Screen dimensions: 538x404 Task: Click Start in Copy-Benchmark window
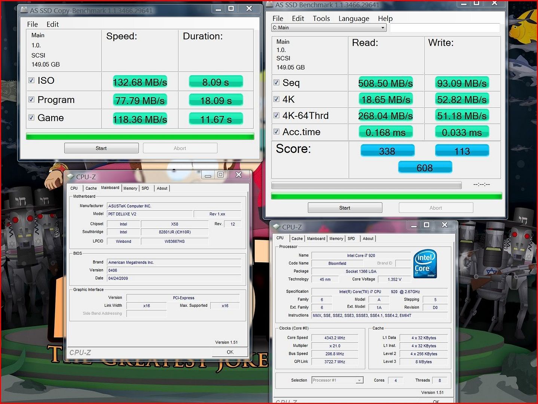[x=101, y=148]
